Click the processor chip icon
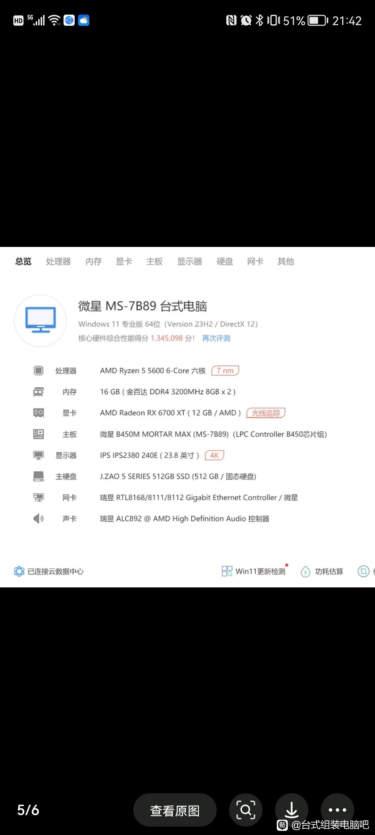The width and height of the screenshot is (375, 835). [39, 371]
